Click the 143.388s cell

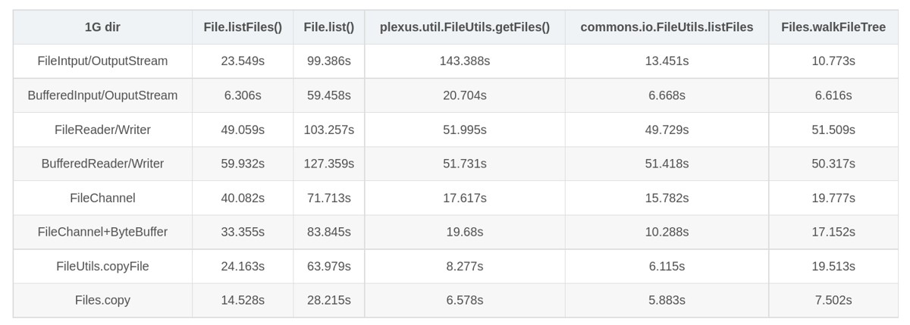tap(465, 61)
